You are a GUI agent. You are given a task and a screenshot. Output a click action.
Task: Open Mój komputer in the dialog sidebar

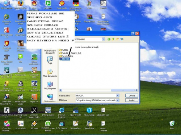pyautogui.click(x=50, y=86)
